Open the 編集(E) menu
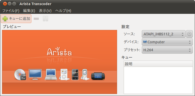 click(29, 11)
